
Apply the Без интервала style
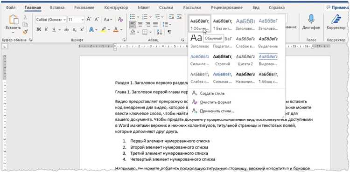(x=223, y=24)
